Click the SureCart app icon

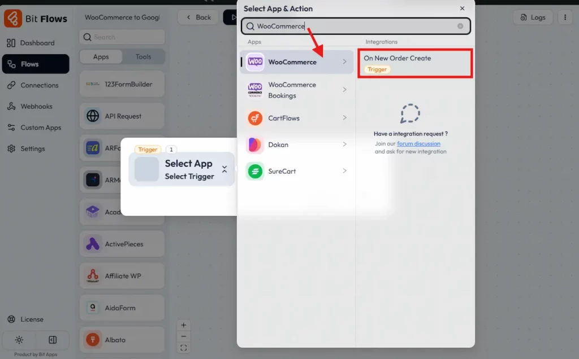pyautogui.click(x=255, y=171)
